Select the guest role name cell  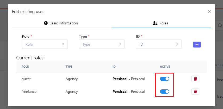(x=26, y=79)
